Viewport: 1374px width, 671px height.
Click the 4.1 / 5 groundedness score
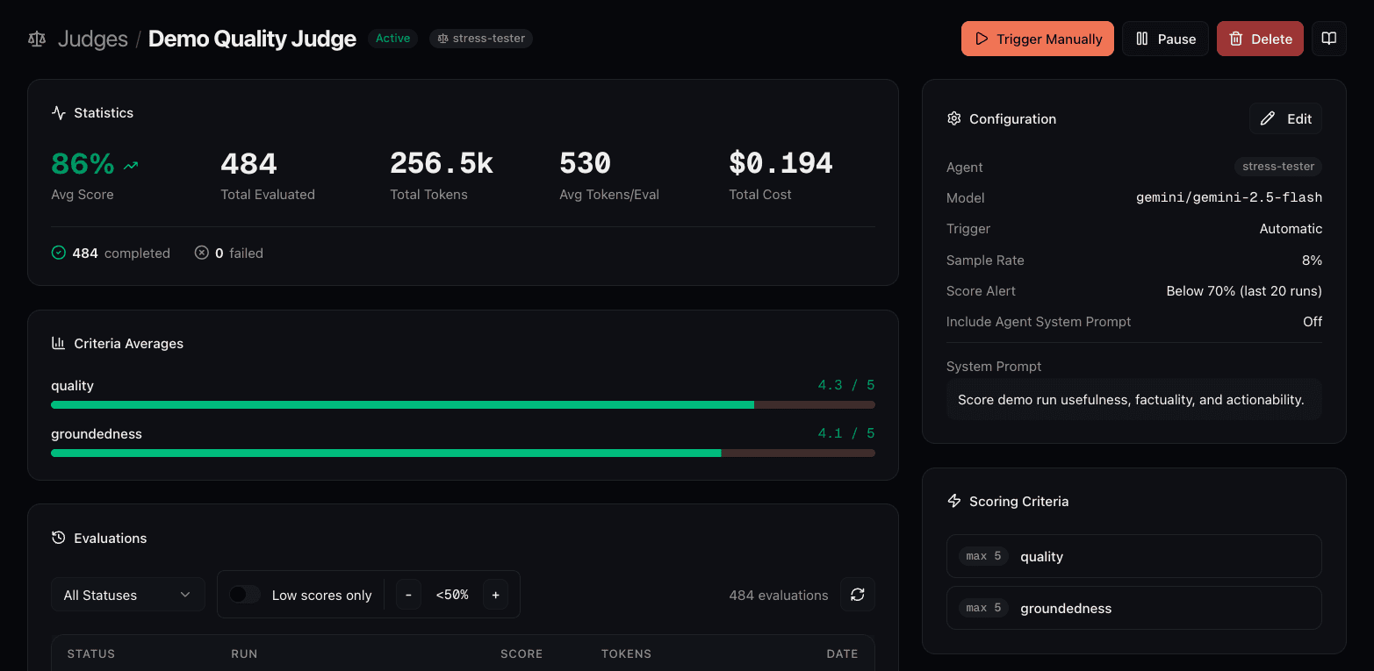[846, 433]
